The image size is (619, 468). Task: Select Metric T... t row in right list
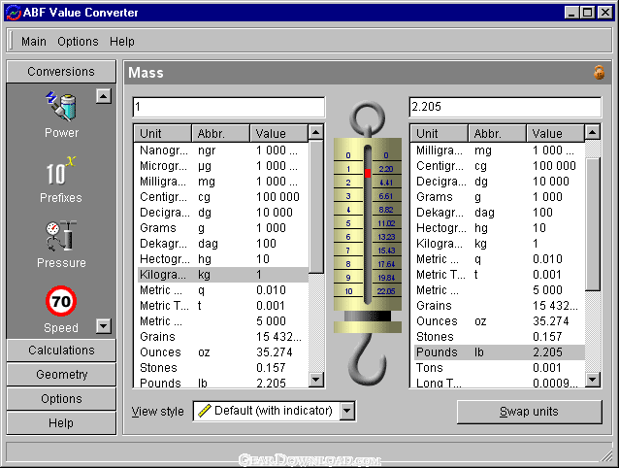click(x=498, y=275)
